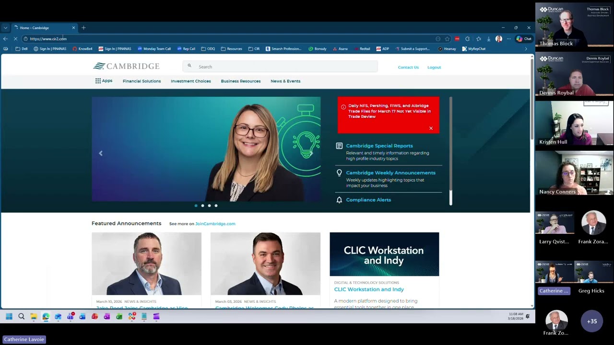
Task: Open the JoinCambridge.com link
Action: click(215, 224)
